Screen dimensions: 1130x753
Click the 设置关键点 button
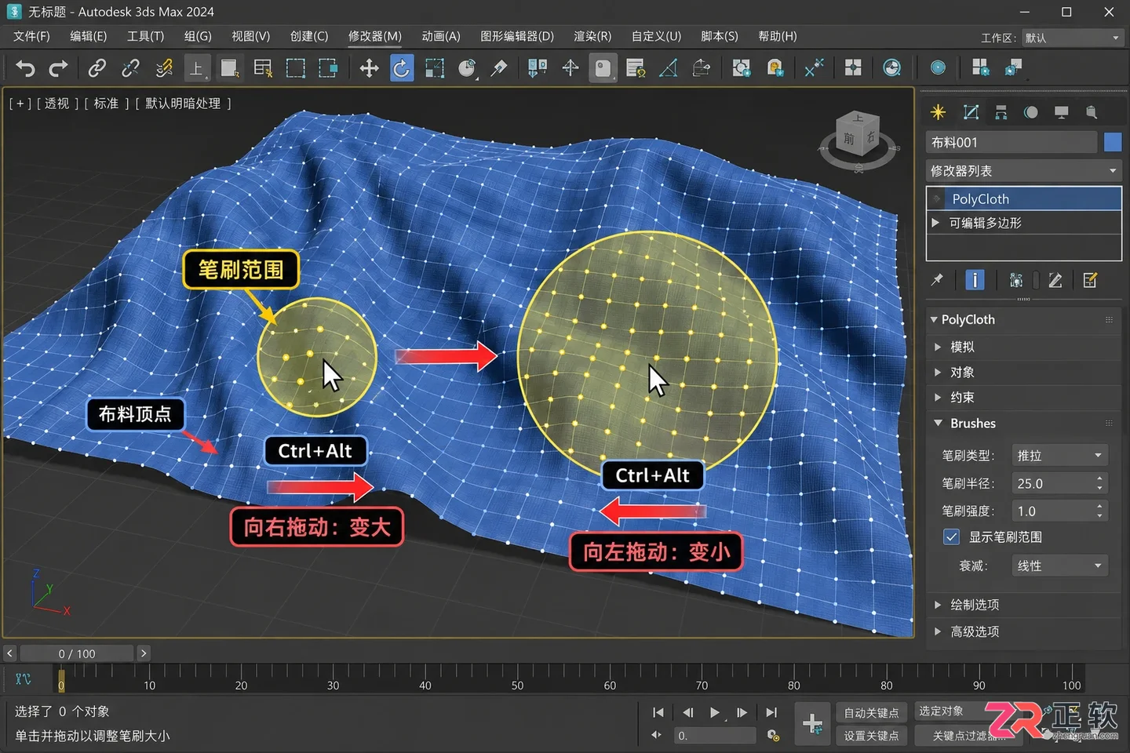tap(871, 736)
